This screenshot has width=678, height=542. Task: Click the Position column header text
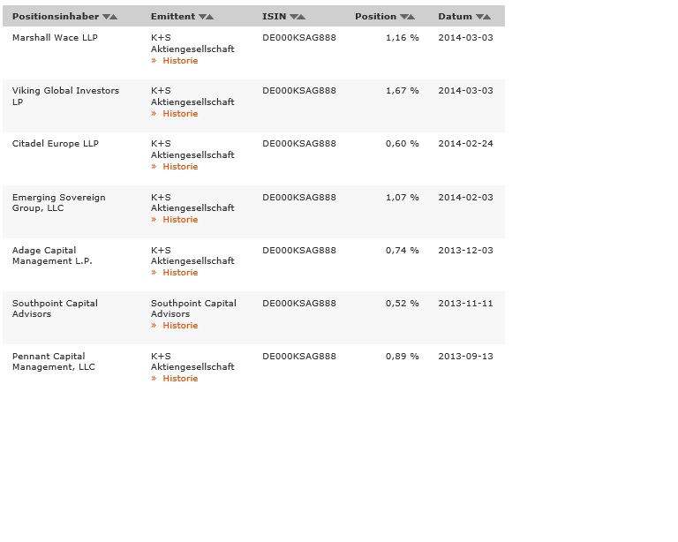click(376, 17)
